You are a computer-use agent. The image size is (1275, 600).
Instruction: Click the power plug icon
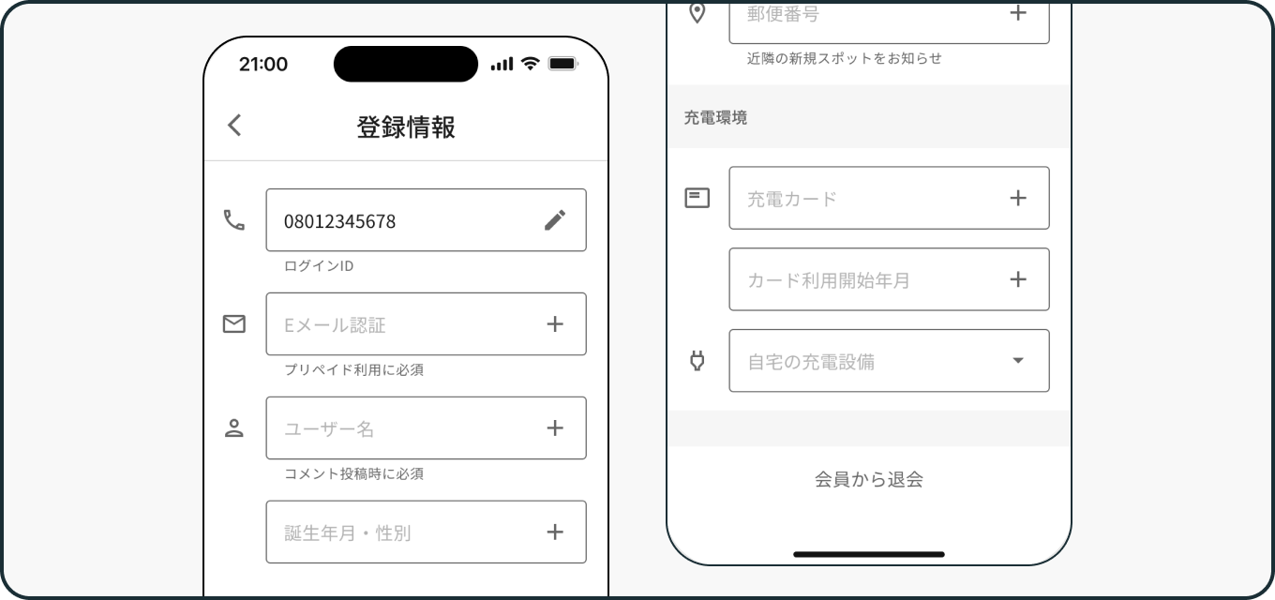[697, 360]
